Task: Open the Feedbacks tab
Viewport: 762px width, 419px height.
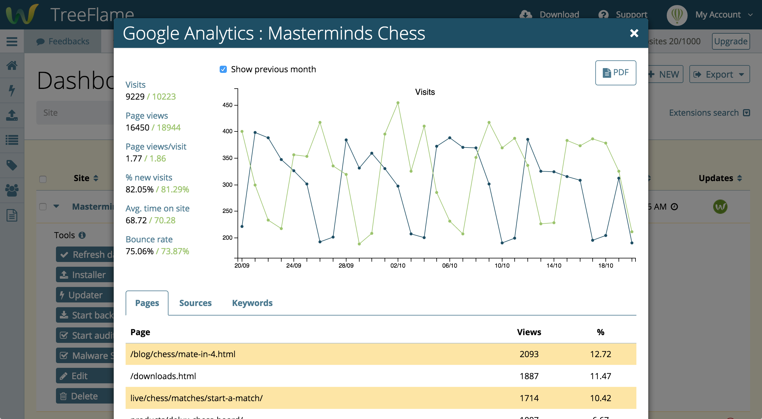Action: 63,41
